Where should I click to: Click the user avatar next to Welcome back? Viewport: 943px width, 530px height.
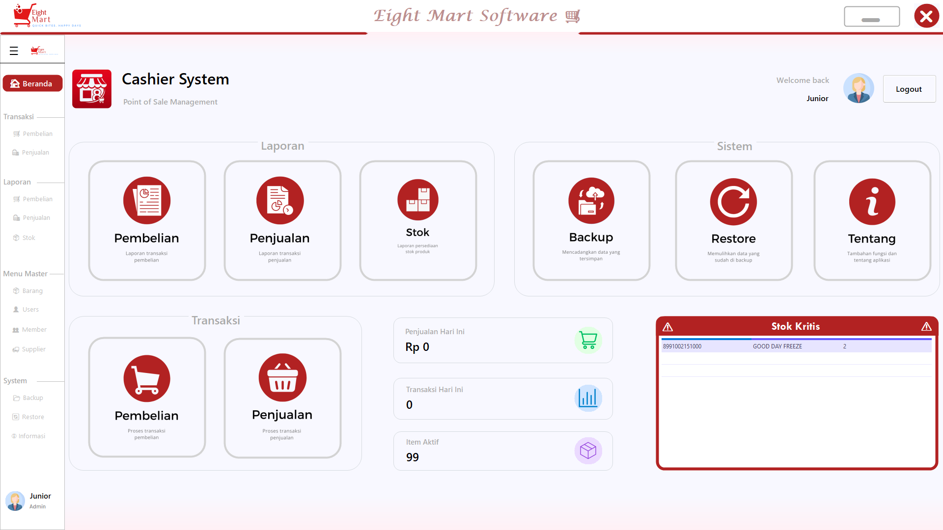[859, 88]
